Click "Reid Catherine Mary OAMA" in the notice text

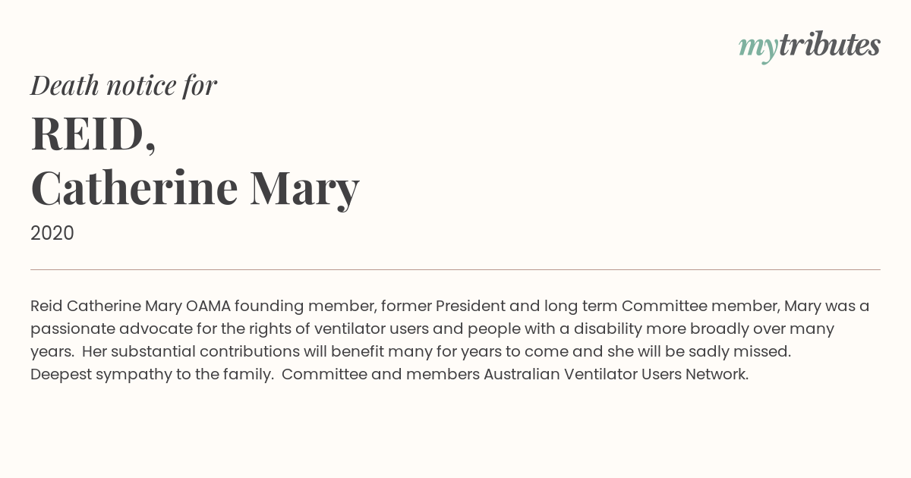point(130,307)
